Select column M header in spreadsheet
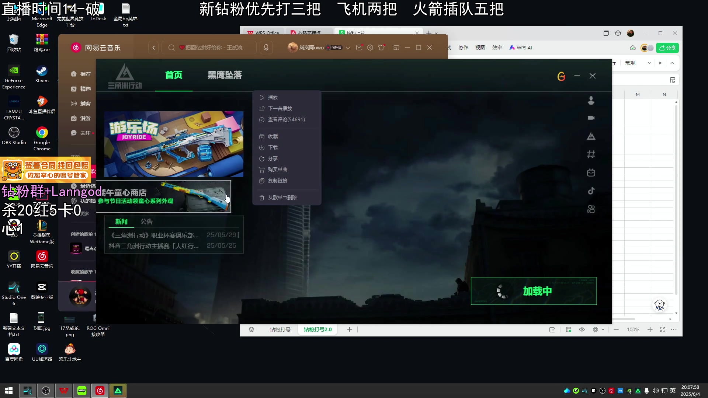The image size is (708, 398). [x=638, y=95]
